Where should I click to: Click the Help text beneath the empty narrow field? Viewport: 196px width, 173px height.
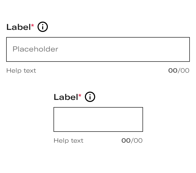point(68,141)
